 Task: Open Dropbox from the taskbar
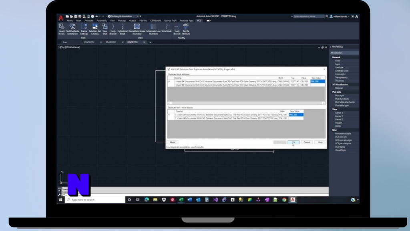164,200
